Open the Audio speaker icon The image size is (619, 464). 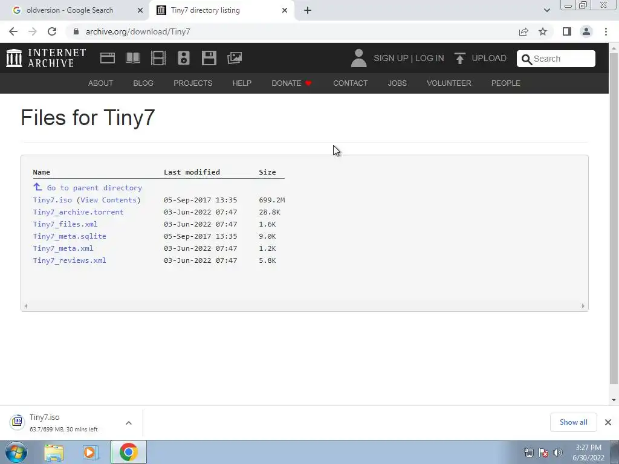184,58
